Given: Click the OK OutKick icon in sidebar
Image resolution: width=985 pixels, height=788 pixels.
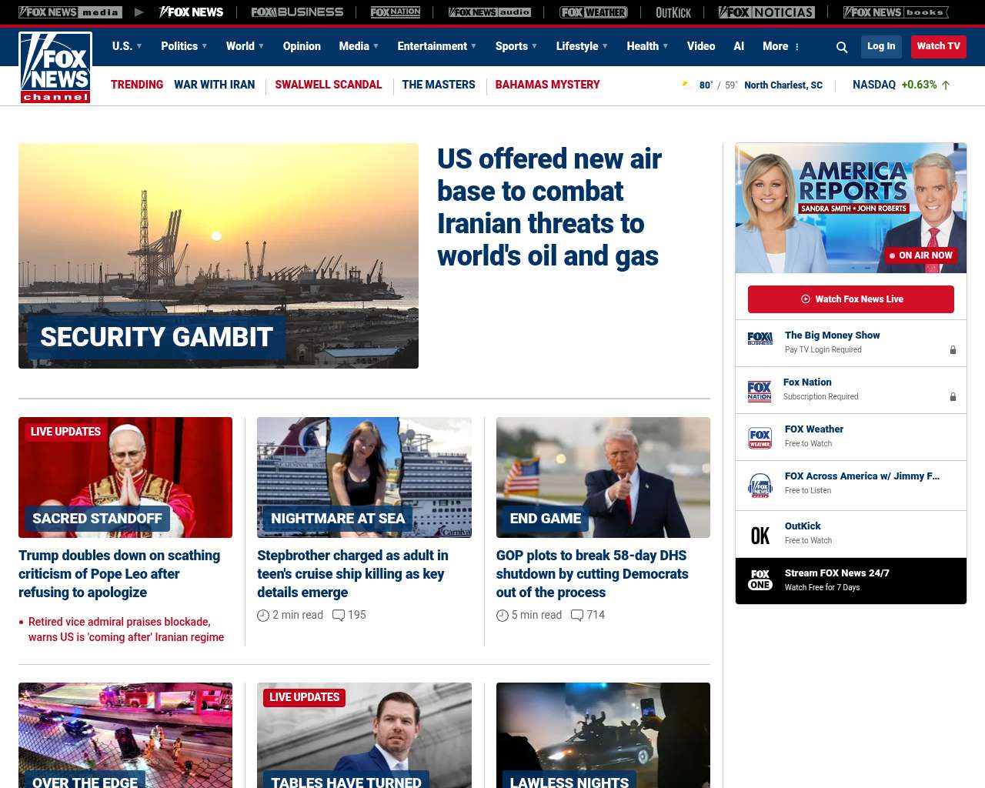Looking at the screenshot, I should 760,535.
